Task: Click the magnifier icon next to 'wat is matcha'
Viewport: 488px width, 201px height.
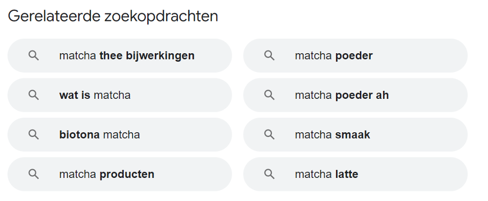Action: click(x=34, y=95)
